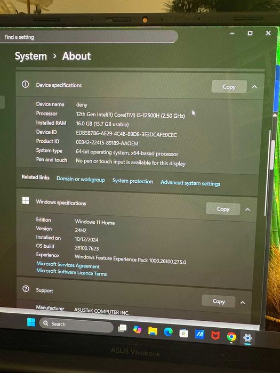Select the OS build 26100.7623

86,248
